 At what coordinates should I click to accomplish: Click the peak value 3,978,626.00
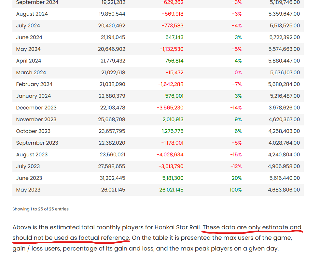point(284,108)
